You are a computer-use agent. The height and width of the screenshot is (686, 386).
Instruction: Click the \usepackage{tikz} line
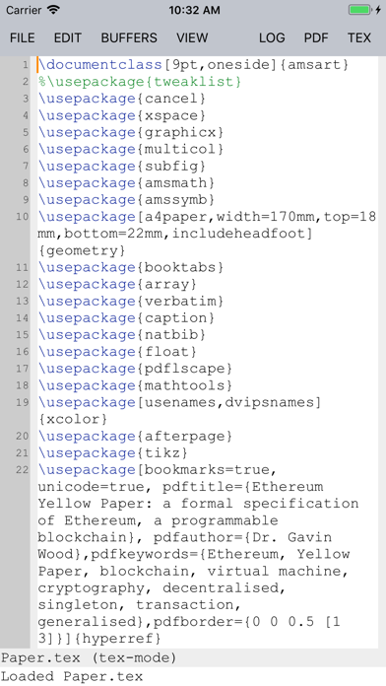pyautogui.click(x=113, y=452)
